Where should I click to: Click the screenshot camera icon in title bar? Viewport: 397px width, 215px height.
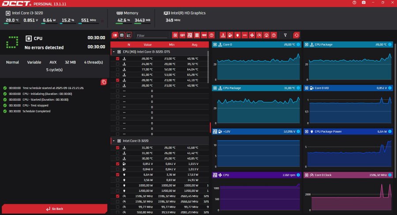tap(363, 3)
